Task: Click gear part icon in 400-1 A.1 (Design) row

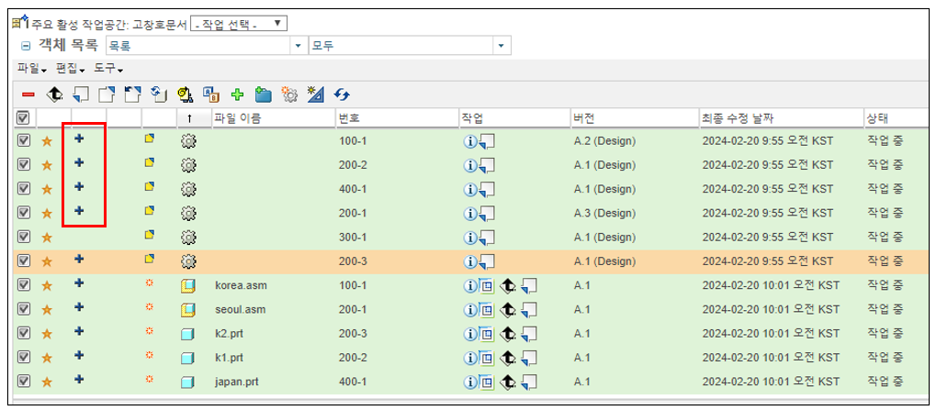Action: 188,190
